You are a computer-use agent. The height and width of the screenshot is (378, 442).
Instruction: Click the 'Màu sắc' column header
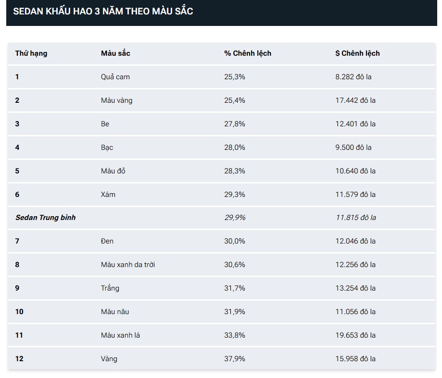(x=115, y=53)
